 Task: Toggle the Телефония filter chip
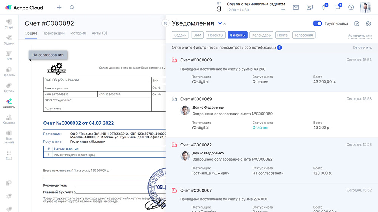point(304,35)
